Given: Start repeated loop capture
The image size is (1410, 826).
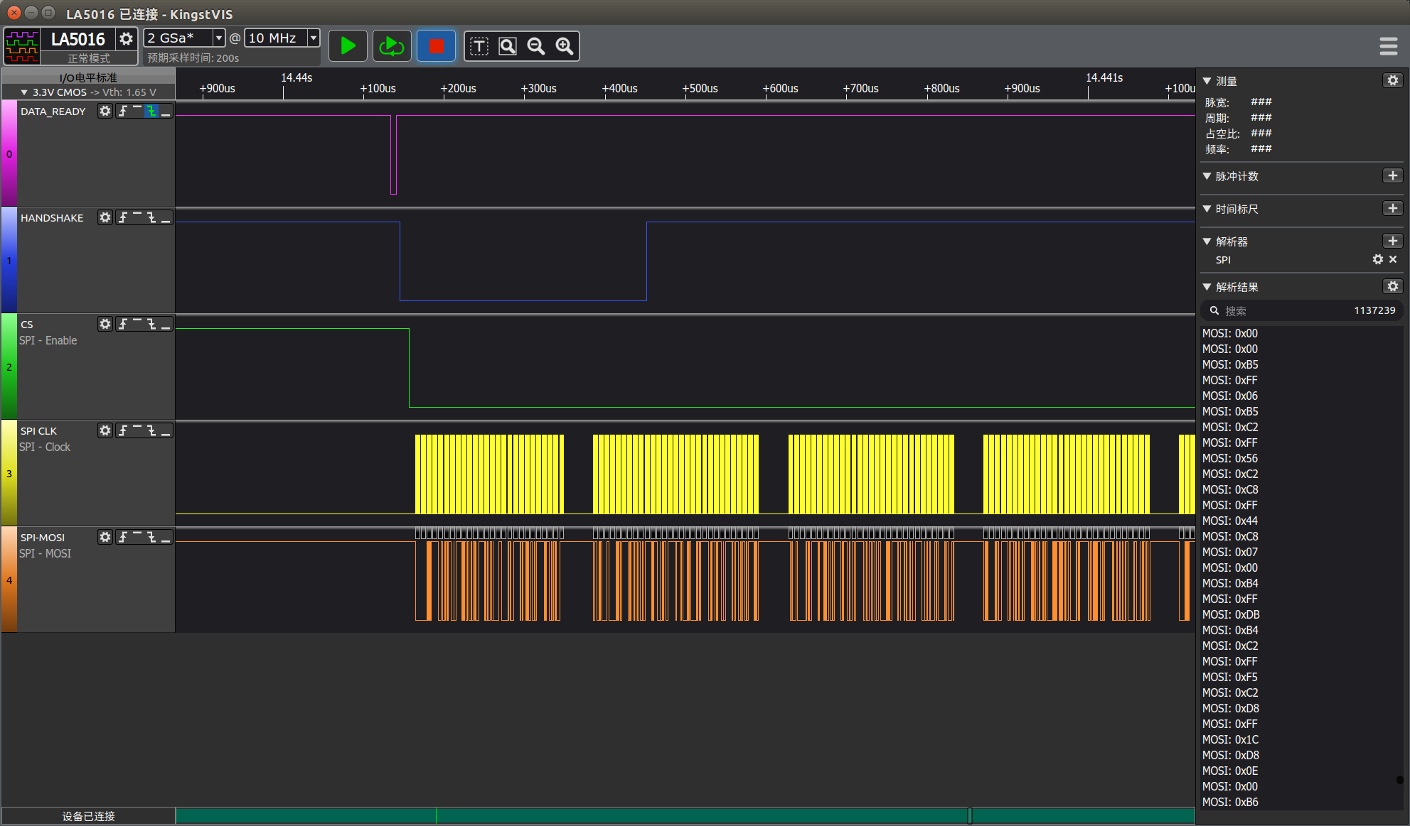Looking at the screenshot, I should tap(392, 46).
